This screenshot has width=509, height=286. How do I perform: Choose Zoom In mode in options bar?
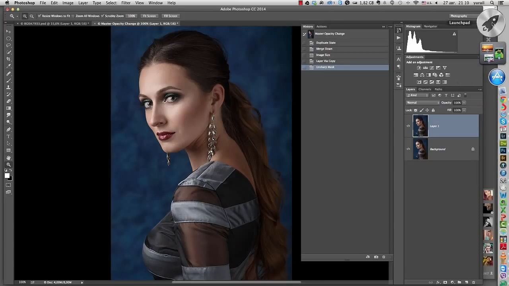pos(25,16)
